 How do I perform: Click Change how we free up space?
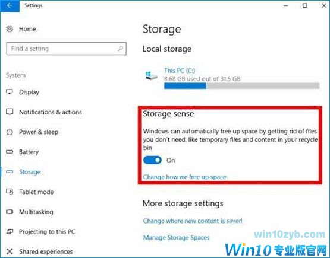pyautogui.click(x=184, y=177)
